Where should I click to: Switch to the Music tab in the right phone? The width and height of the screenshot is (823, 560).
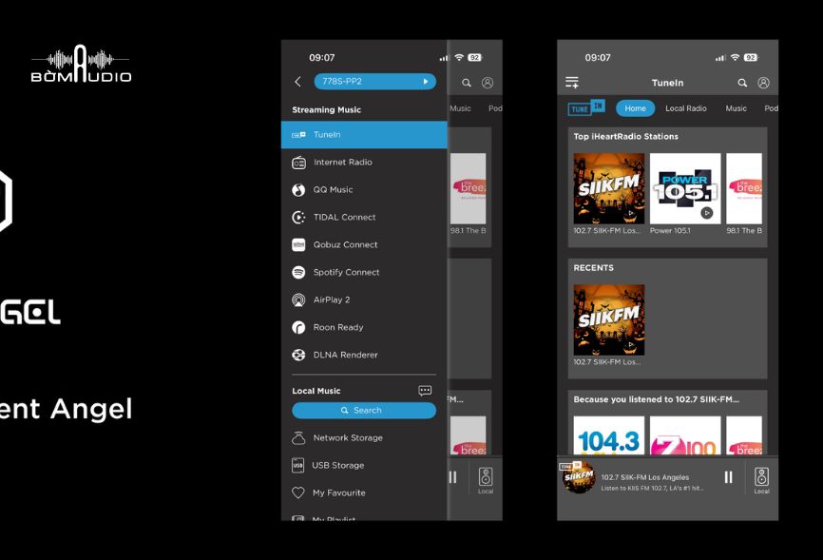pos(736,108)
